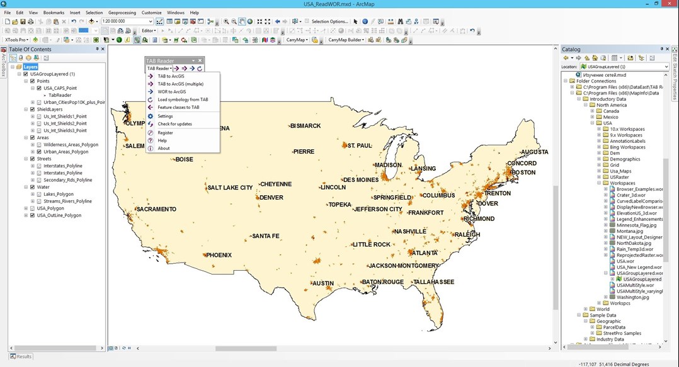Collapse the USA folder in Catalog
679x367 pixels.
point(592,123)
